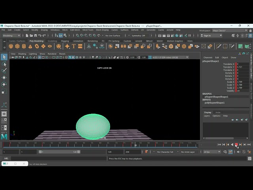
Task: Click the Undo arrow icon
Action: (40, 36)
